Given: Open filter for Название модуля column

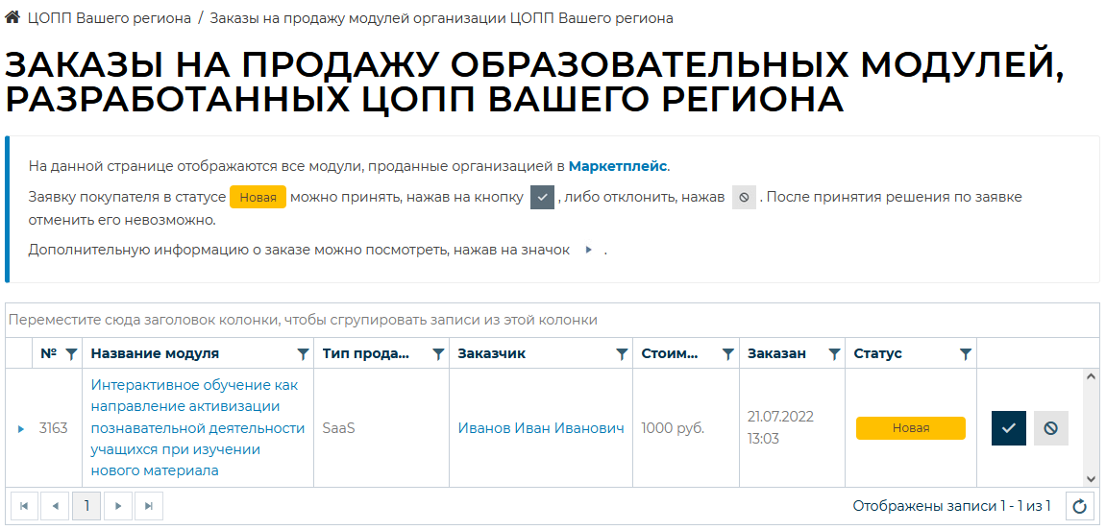Looking at the screenshot, I should point(303,354).
